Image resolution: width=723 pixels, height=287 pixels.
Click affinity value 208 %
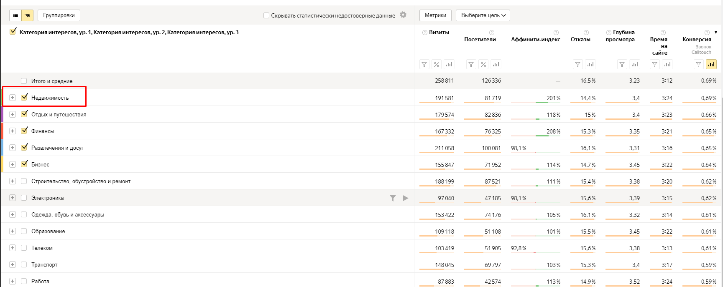pos(554,131)
